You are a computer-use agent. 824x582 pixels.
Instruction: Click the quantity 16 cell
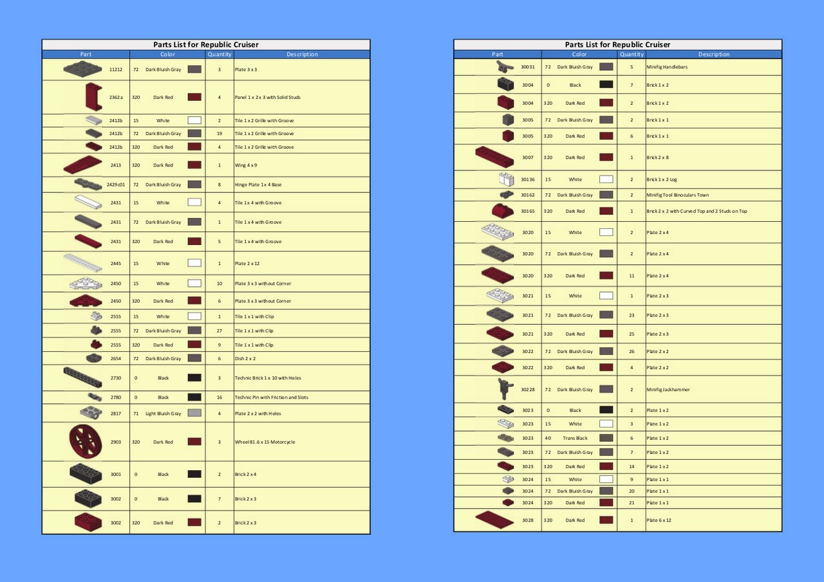pos(220,397)
